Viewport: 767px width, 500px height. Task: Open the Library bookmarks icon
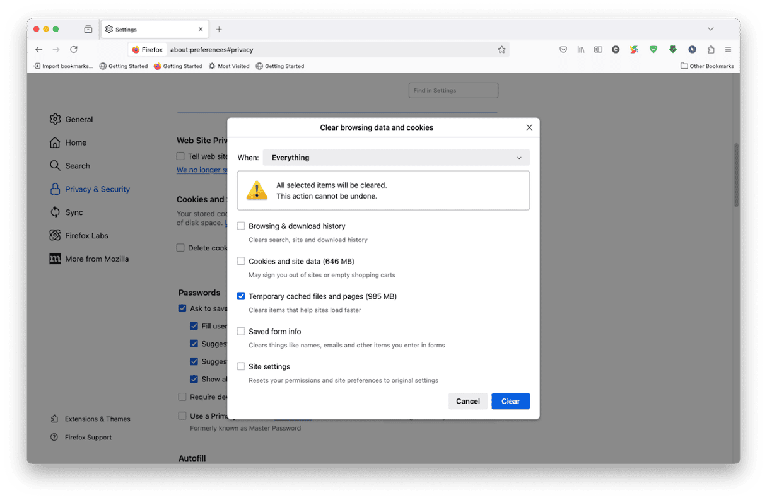pyautogui.click(x=581, y=49)
